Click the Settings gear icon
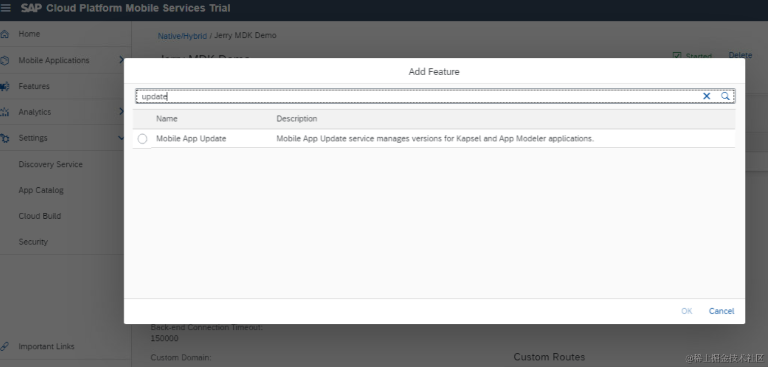The height and width of the screenshot is (367, 768). click(x=4, y=138)
